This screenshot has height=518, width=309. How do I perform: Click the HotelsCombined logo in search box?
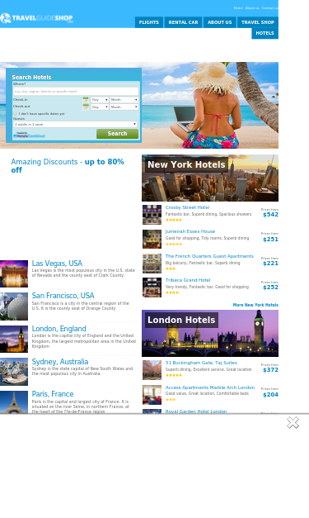coord(29,135)
